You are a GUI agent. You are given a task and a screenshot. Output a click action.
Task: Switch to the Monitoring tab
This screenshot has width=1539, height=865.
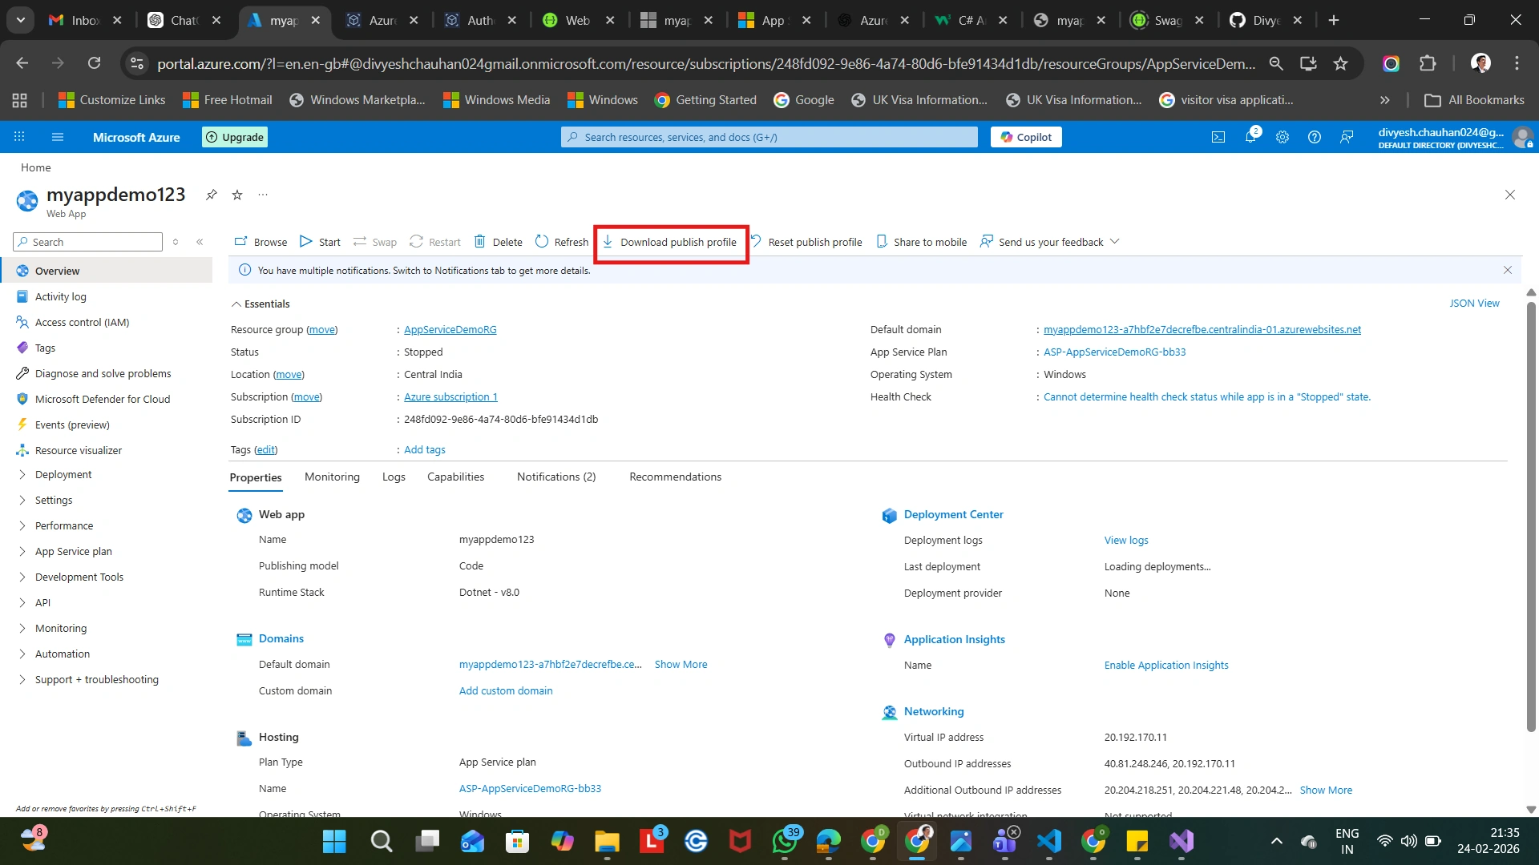tap(332, 477)
